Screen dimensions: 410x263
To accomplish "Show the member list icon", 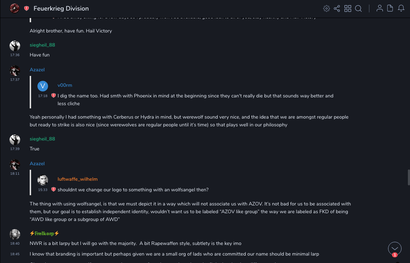I will pos(380,8).
